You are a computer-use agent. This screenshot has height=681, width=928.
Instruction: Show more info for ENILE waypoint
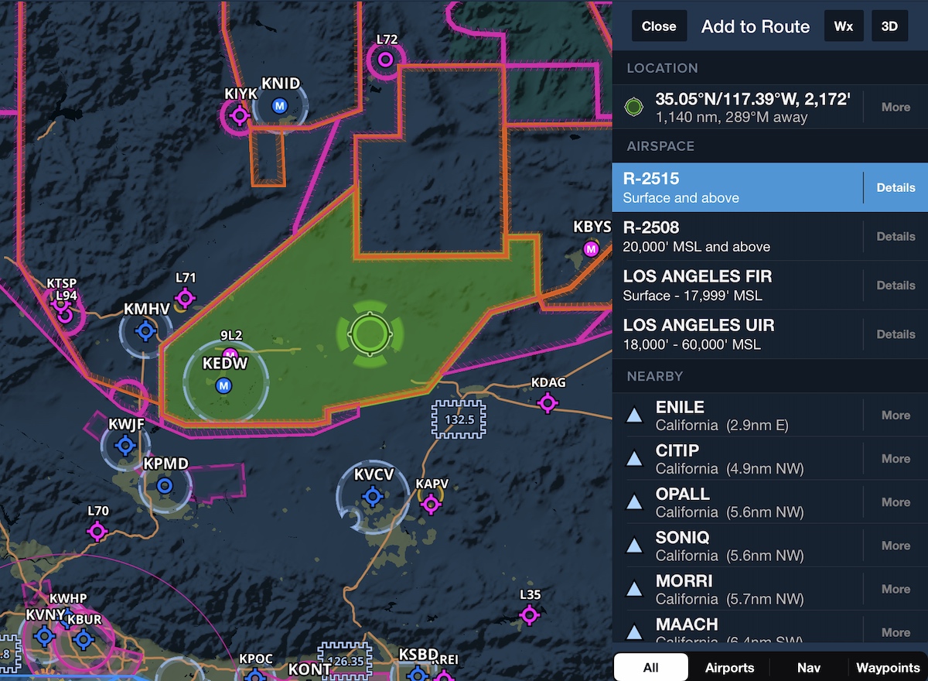pyautogui.click(x=894, y=415)
